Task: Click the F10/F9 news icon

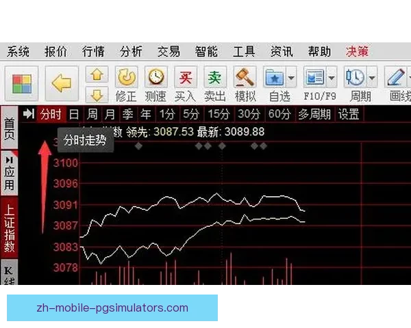Action: (314, 77)
